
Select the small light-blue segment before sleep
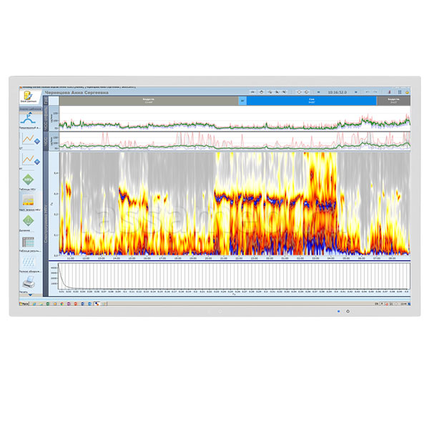[x=242, y=101]
